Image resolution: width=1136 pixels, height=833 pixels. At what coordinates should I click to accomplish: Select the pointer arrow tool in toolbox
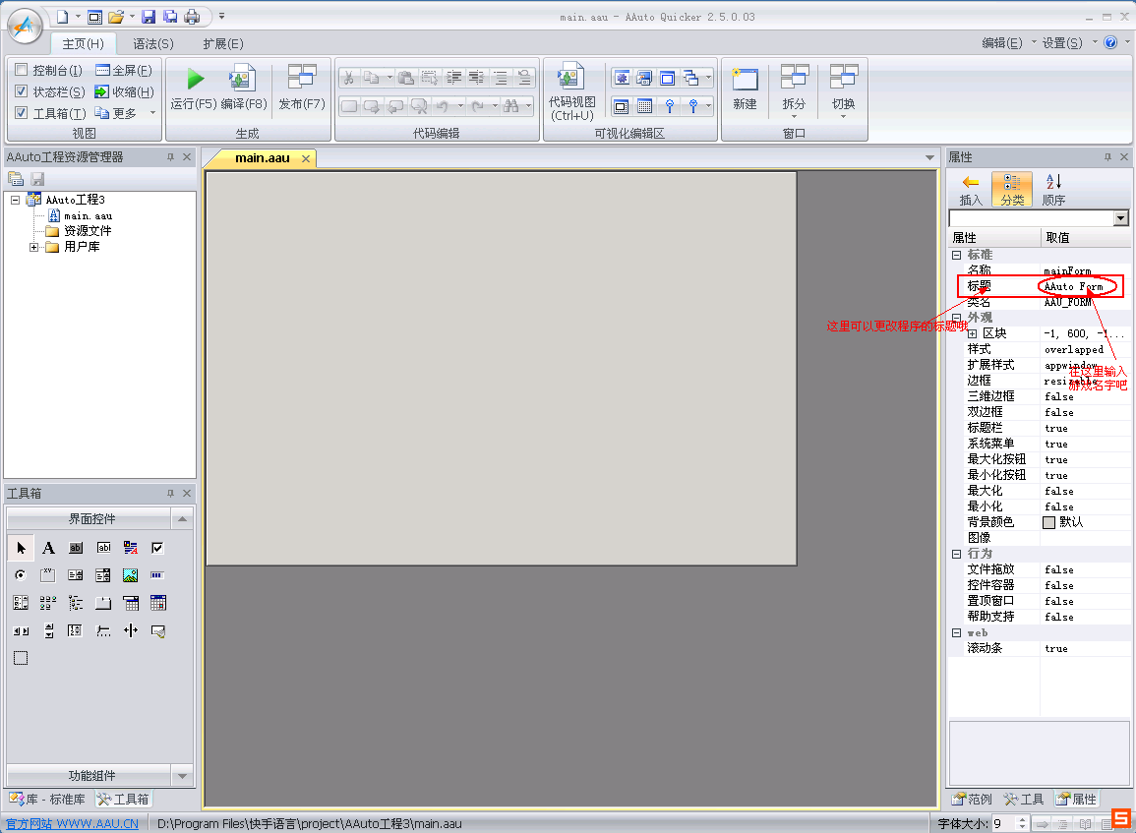(21, 548)
